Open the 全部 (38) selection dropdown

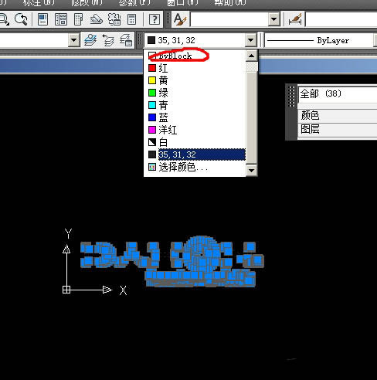338,93
